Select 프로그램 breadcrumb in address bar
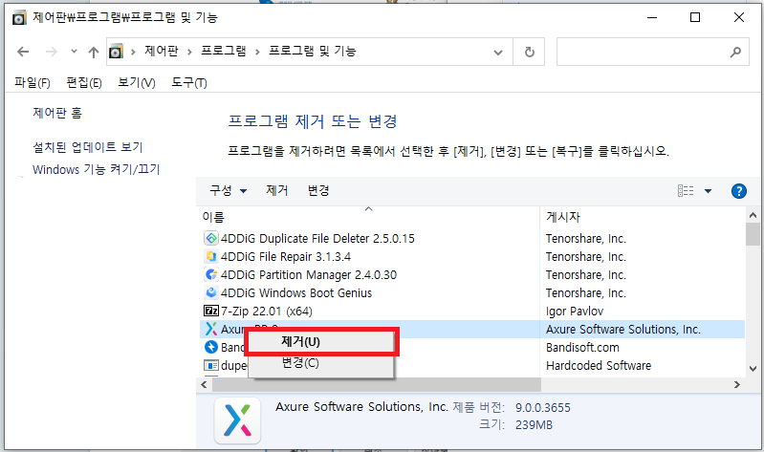This screenshot has width=764, height=452. (224, 51)
